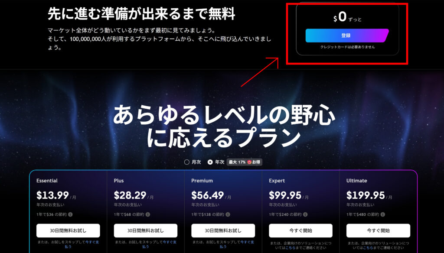Click the gradient 登録 register button
This screenshot has width=444, height=253.
(x=347, y=36)
